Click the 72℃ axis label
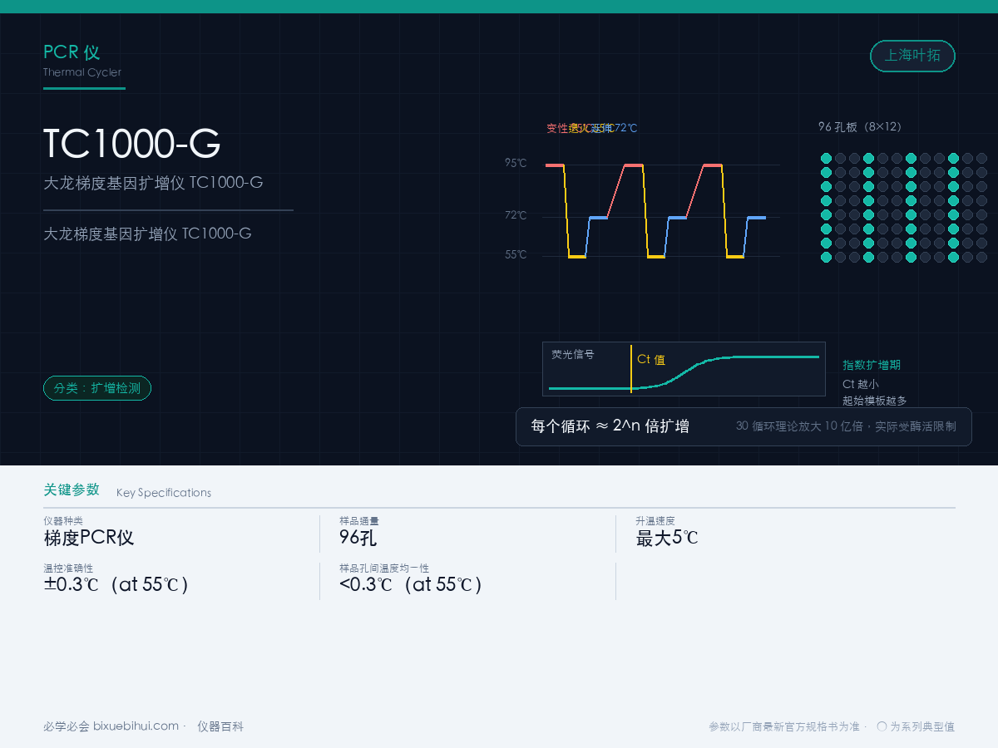998x748 pixels. click(x=516, y=215)
